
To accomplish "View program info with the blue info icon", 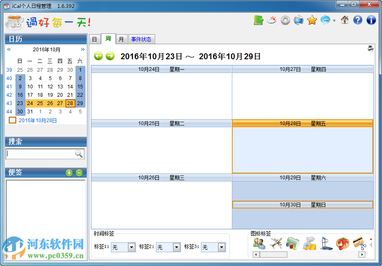I will [371, 20].
